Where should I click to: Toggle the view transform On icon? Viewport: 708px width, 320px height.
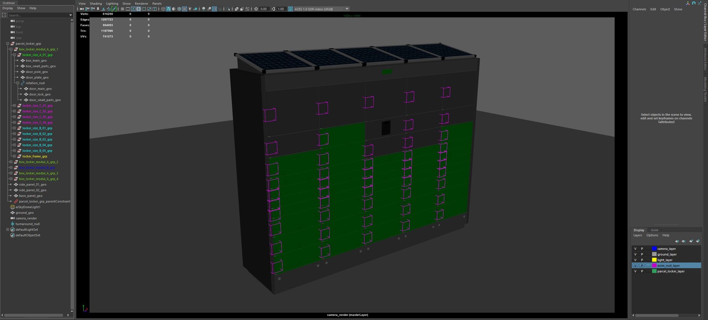[291, 9]
